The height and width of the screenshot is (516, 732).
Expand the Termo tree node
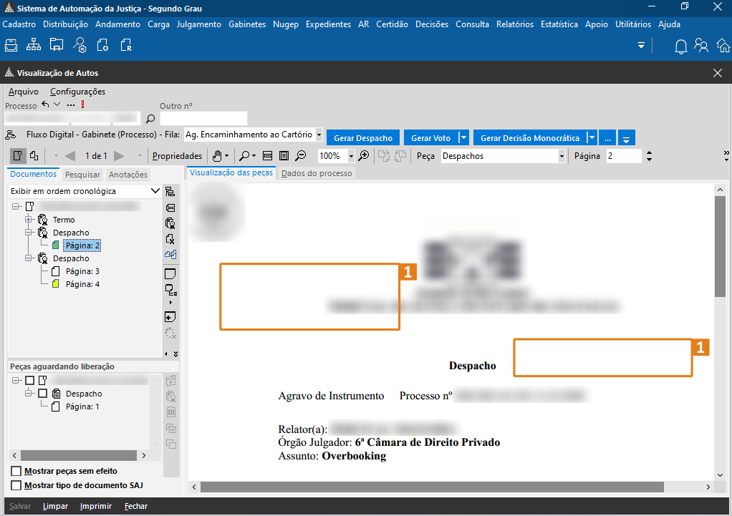pos(29,219)
